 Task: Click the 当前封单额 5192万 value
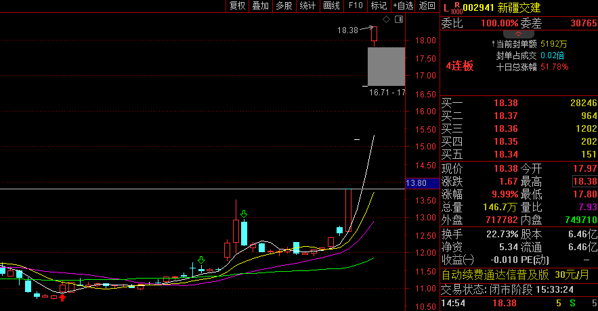click(553, 44)
